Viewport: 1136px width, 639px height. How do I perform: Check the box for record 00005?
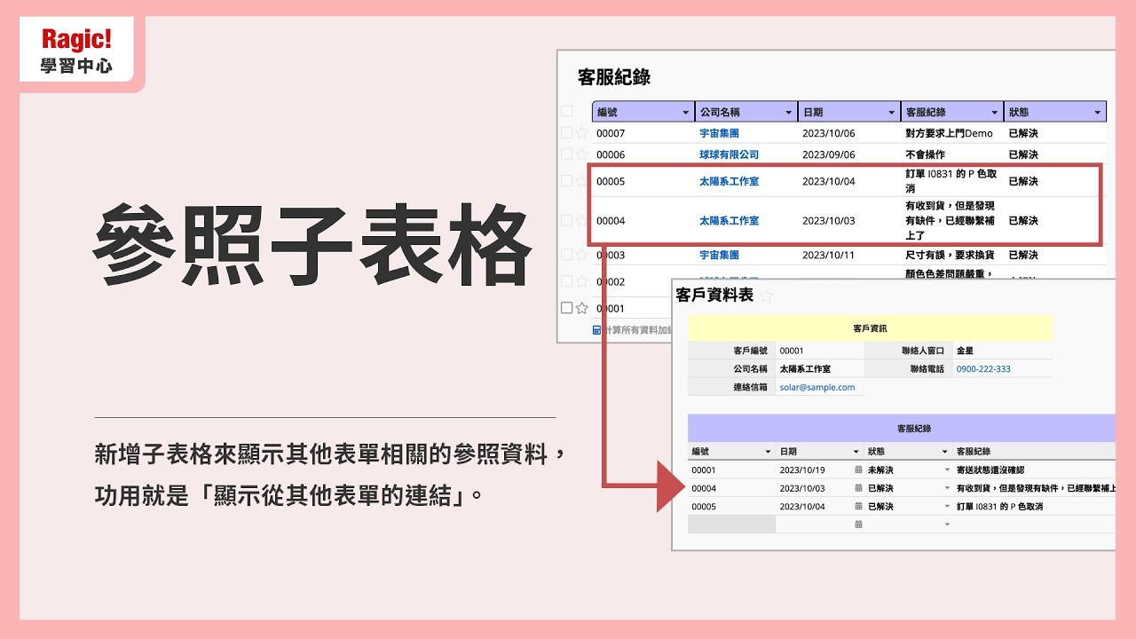[x=567, y=181]
